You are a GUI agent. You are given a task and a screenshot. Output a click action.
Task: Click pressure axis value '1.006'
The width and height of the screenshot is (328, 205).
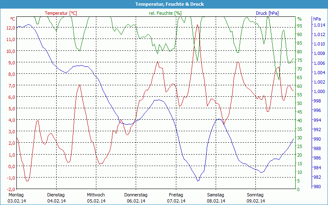tap(319, 63)
